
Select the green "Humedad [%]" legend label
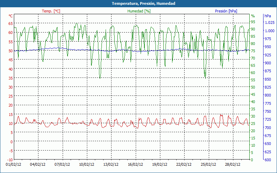coord(139,11)
